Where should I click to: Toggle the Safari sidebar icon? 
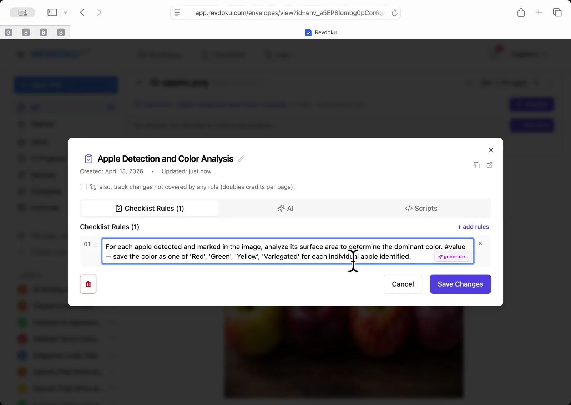coord(52,12)
